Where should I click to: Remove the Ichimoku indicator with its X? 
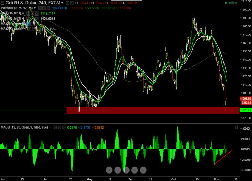pyautogui.click(x=49, y=8)
